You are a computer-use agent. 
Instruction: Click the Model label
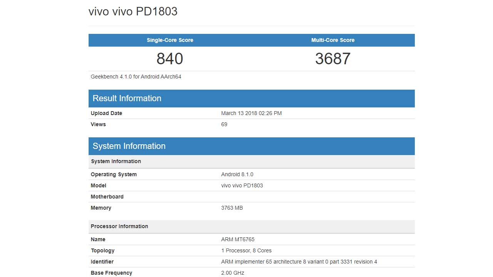point(99,185)
